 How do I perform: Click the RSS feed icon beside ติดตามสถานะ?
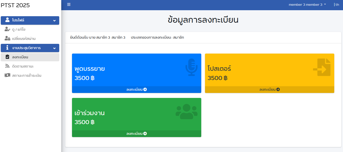pos(7,66)
